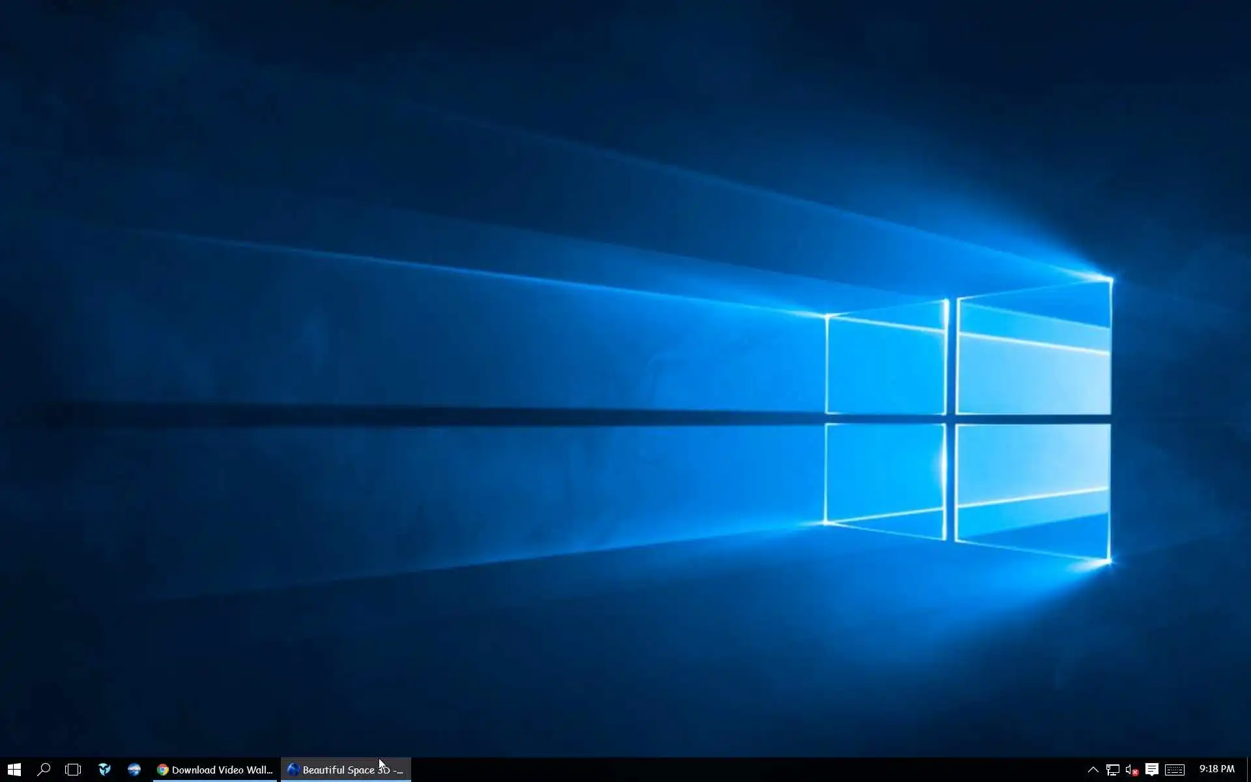
Task: Open the Windows Start menu
Action: pos(14,770)
